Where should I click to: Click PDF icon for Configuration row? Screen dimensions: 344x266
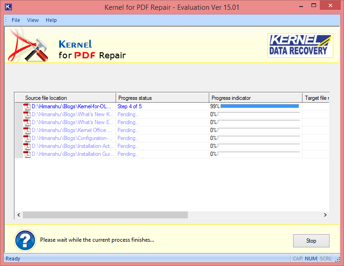coord(27,138)
